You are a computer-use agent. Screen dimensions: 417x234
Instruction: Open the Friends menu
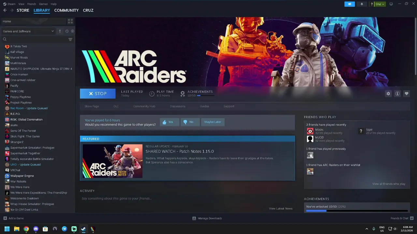coord(32,4)
